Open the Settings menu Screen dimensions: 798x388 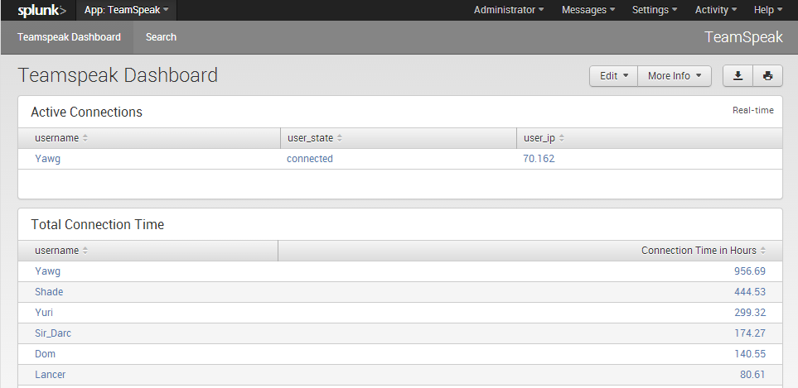pos(655,11)
